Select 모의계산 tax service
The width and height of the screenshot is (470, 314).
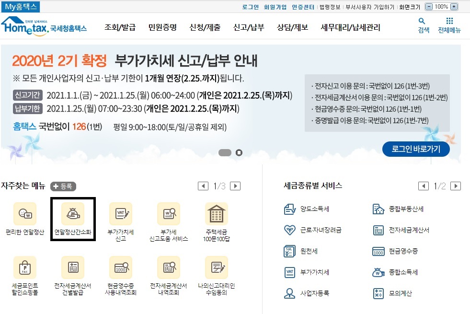tap(392, 293)
